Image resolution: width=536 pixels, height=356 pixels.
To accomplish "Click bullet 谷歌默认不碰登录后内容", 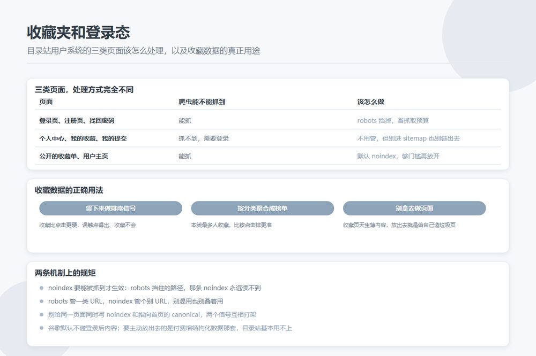I will [x=170, y=328].
